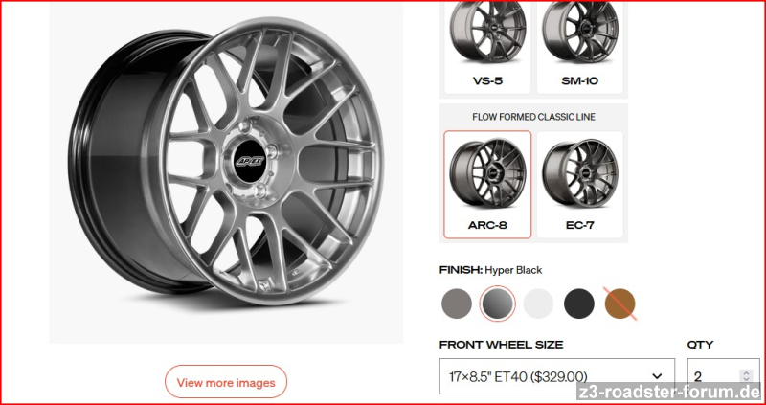Image resolution: width=766 pixels, height=405 pixels.
Task: Click the EC-7 label text
Action: 580,225
